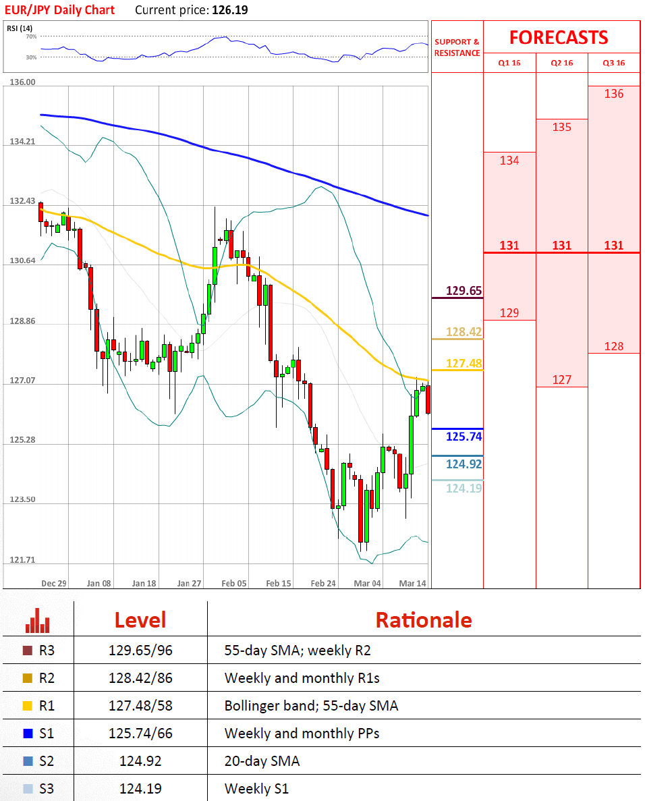Click the Jan 27 date axis label
This screenshot has width=645, height=801.
click(x=189, y=584)
